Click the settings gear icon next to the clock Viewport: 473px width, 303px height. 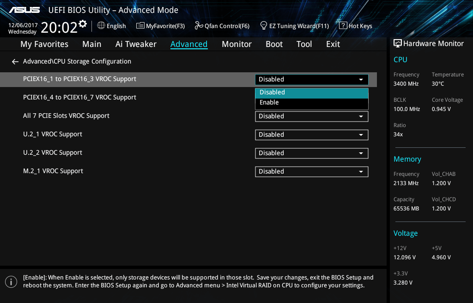(83, 23)
